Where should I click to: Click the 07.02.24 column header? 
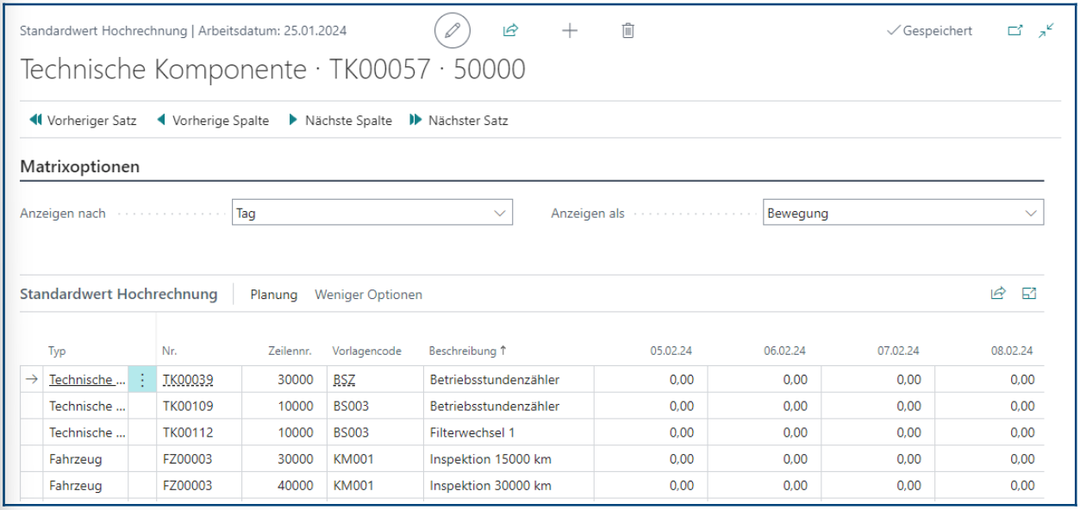(898, 351)
